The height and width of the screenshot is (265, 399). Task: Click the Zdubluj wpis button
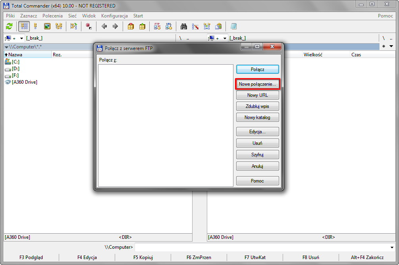point(258,106)
